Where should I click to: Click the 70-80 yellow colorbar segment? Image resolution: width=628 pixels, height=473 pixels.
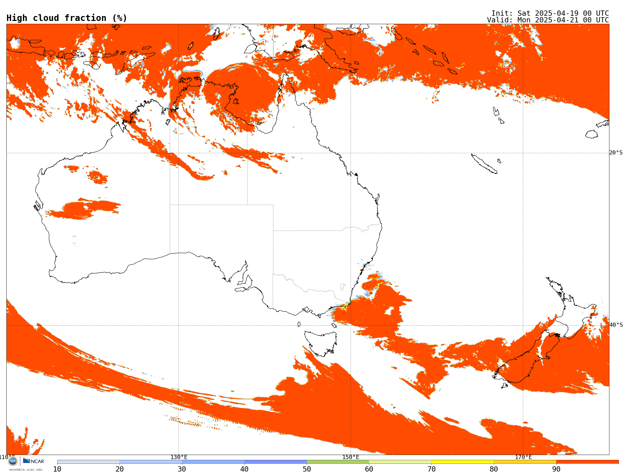tap(463, 462)
